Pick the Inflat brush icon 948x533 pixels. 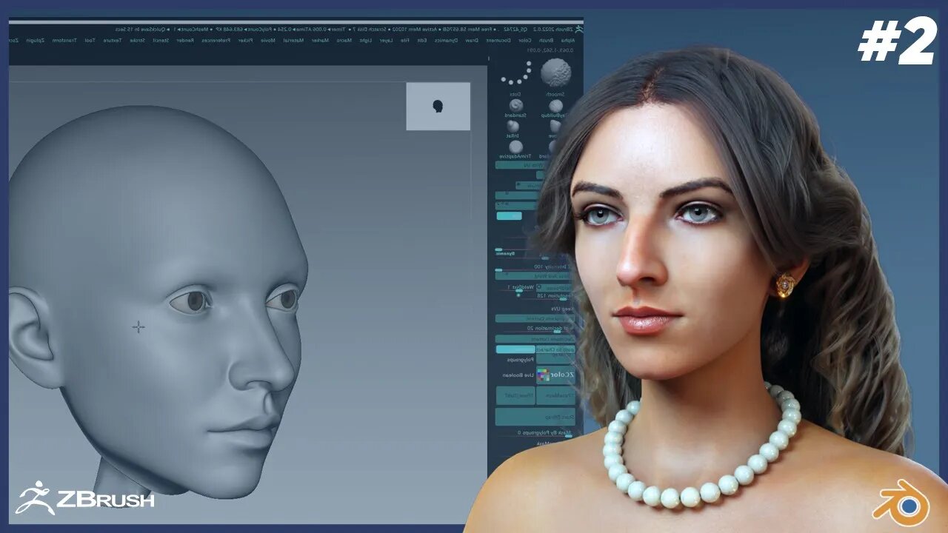pyautogui.click(x=513, y=126)
